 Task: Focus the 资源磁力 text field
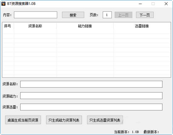pyautogui.click(x=91, y=96)
